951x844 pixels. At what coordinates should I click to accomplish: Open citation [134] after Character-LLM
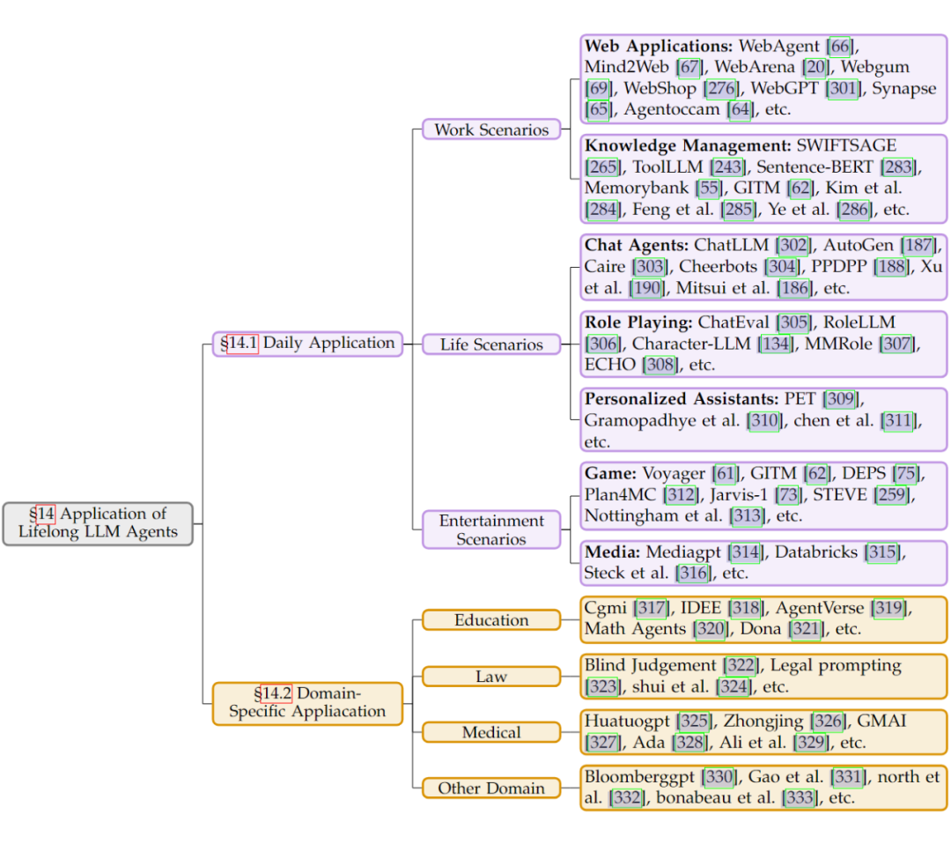click(776, 344)
